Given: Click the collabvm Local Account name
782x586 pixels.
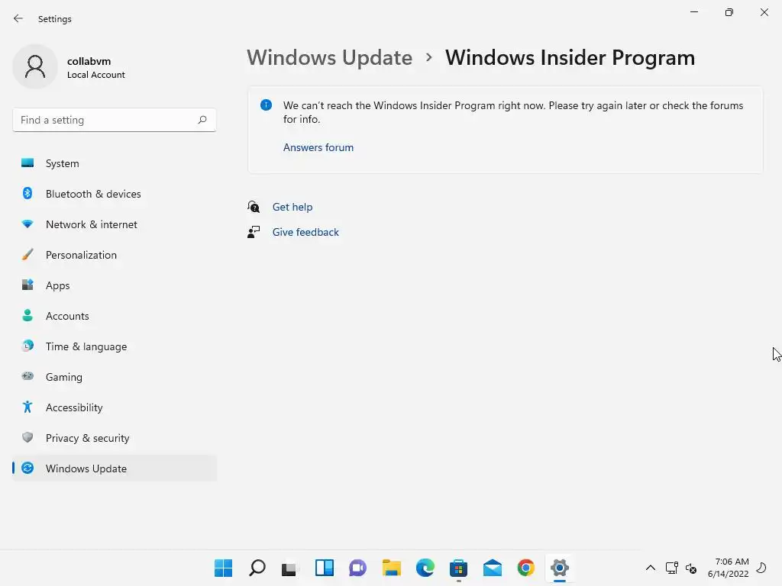Looking at the screenshot, I should click(x=95, y=68).
